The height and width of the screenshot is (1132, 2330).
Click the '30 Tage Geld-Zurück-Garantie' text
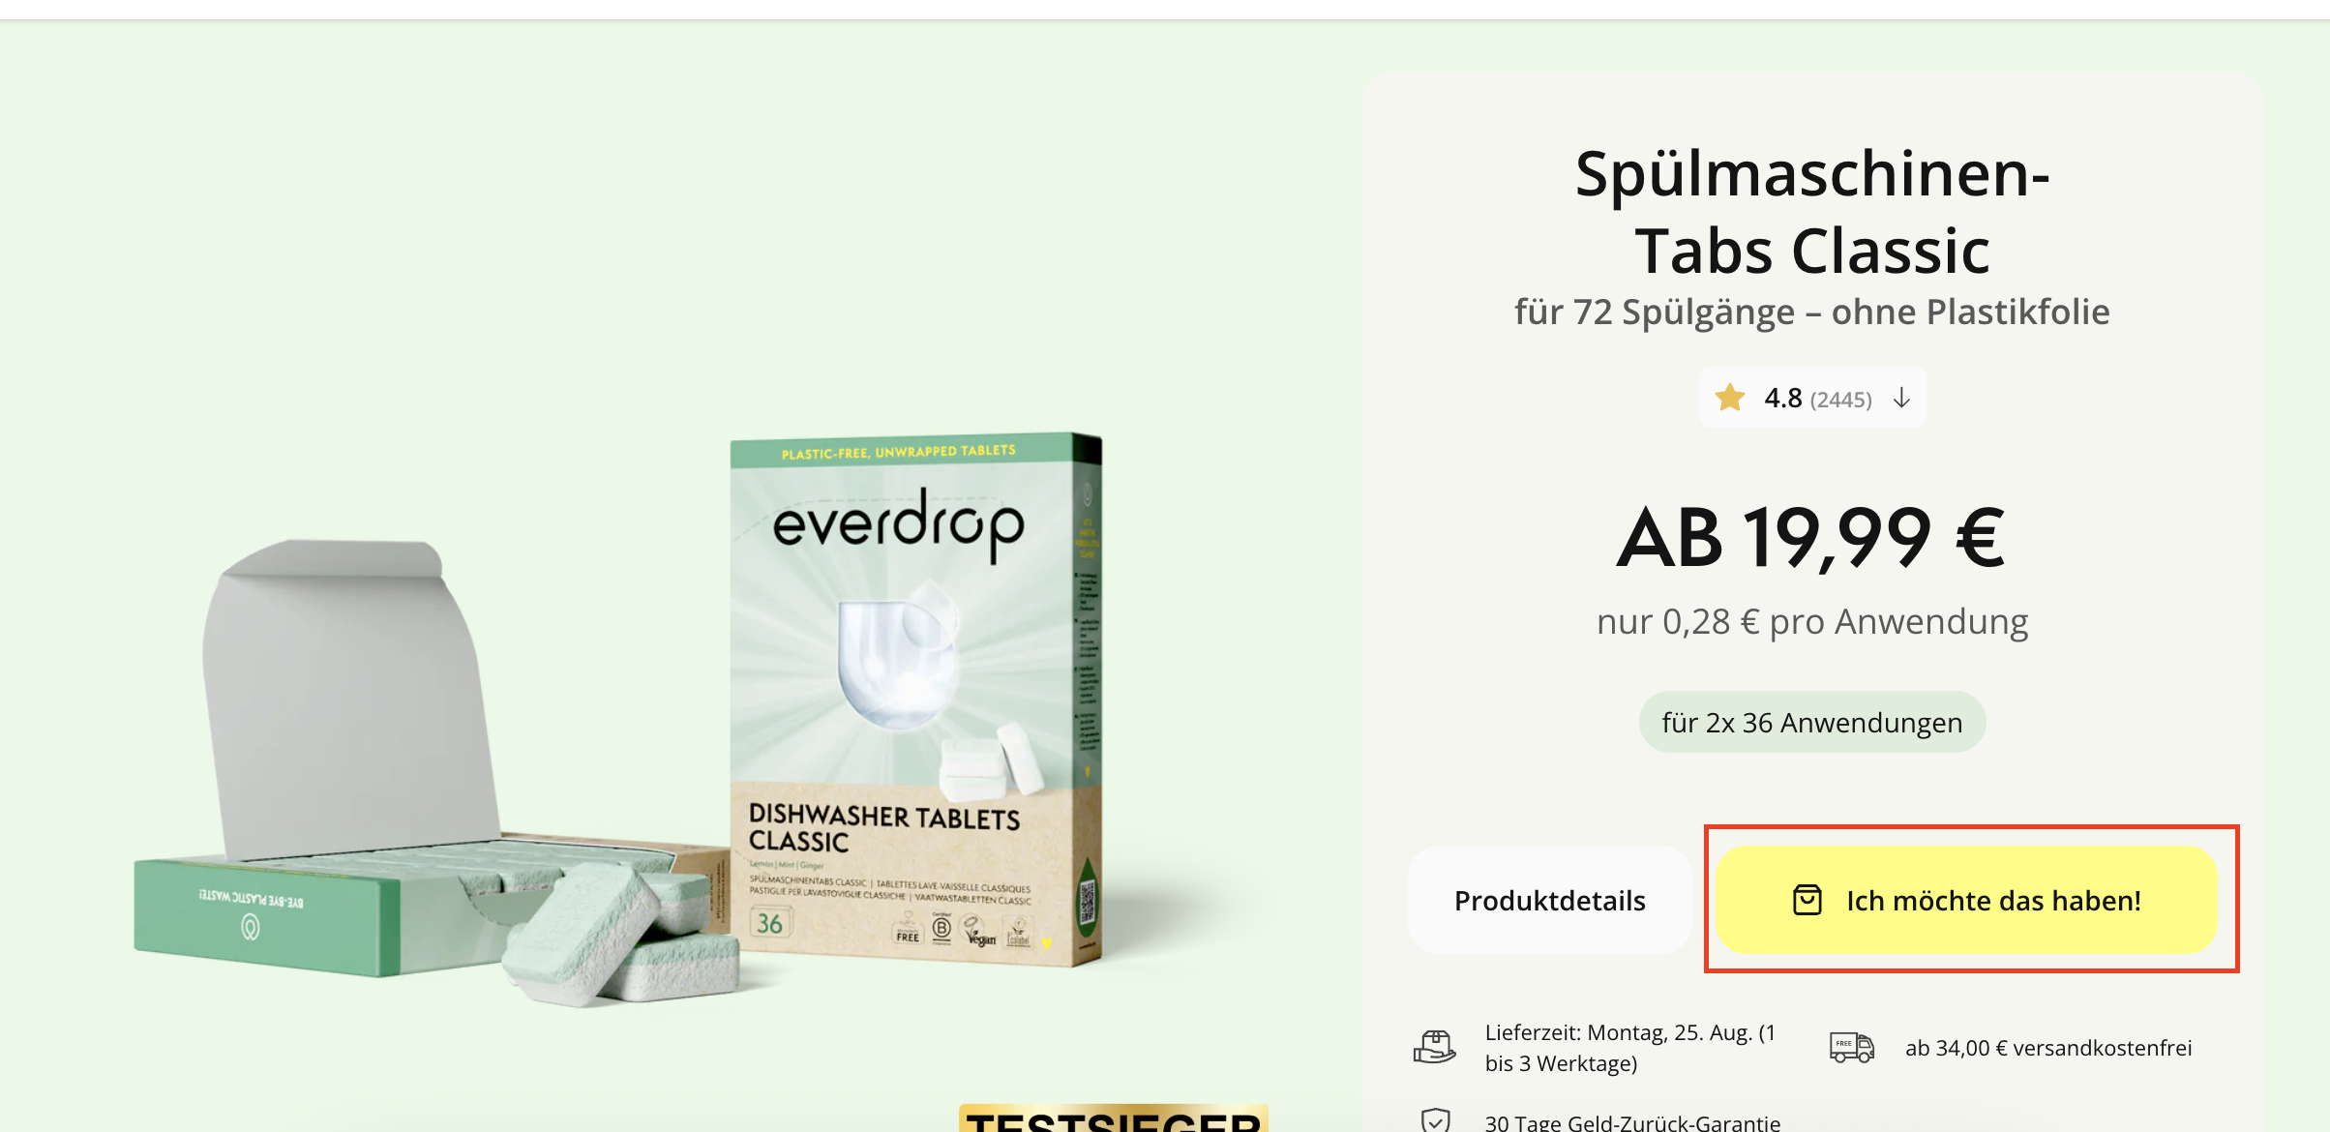[x=1632, y=1122]
